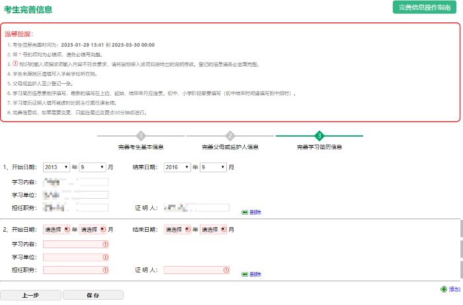The height and width of the screenshot is (305, 463).
Task: Click entry 2 学习内容 empty input field
Action: tap(75, 244)
